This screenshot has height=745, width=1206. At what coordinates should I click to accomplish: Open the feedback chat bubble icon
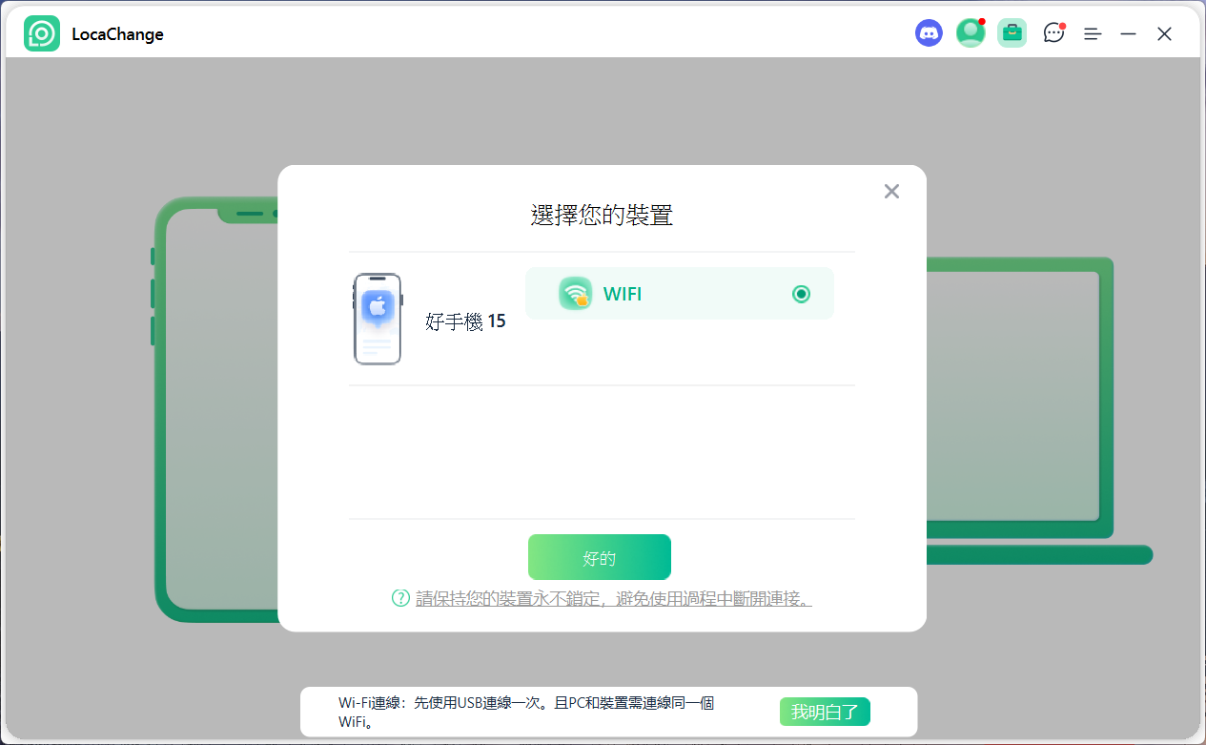tap(1053, 33)
